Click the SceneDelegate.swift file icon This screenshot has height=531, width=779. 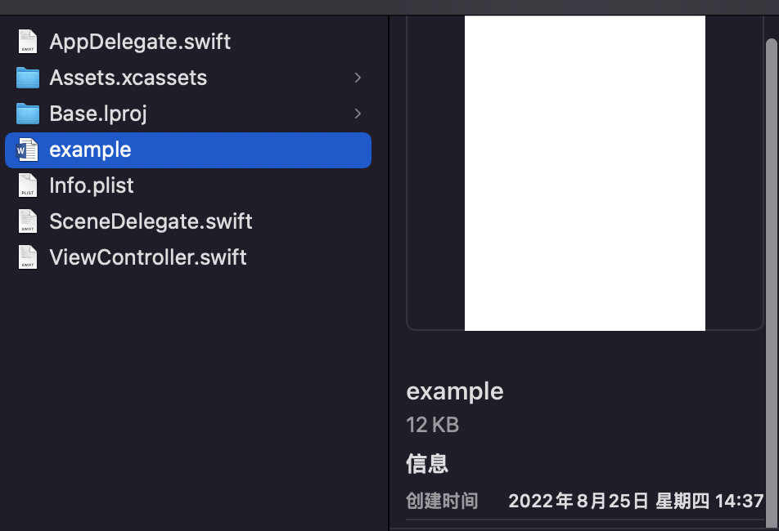point(28,221)
